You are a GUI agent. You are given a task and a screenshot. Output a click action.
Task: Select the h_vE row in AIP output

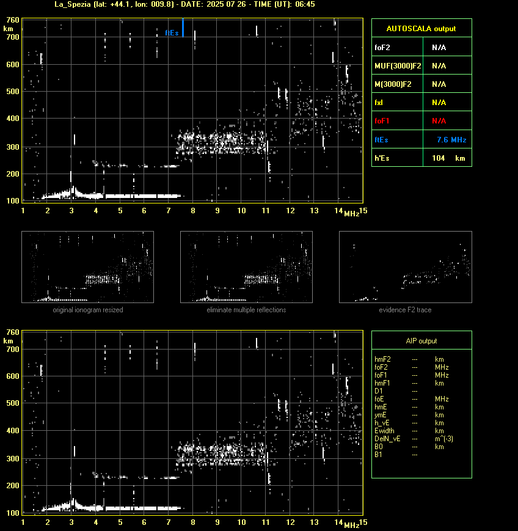pos(409,423)
